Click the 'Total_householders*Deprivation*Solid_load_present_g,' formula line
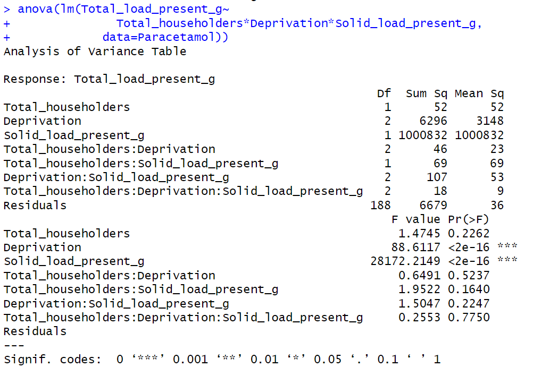The width and height of the screenshot is (533, 367). [x=299, y=23]
